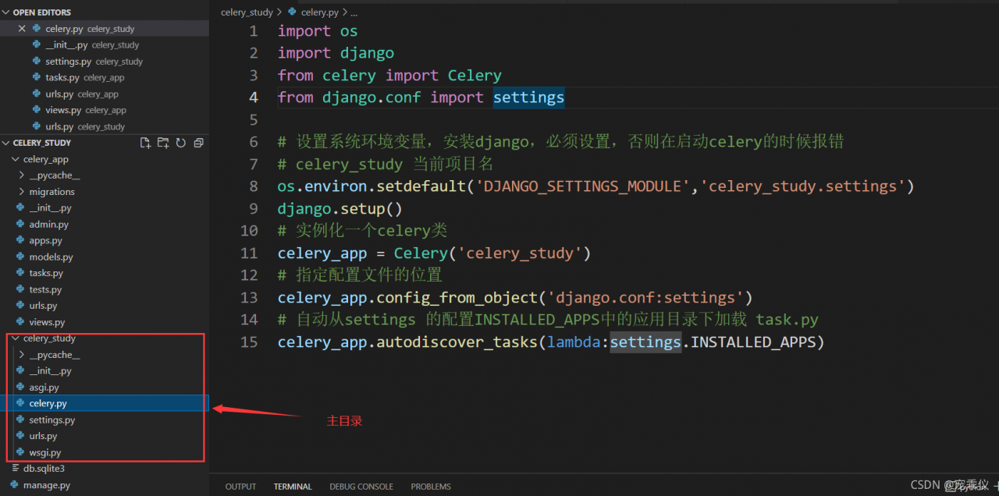This screenshot has height=496, width=999.
Task: Click Python icon beside manage.py
Action: [x=14, y=485]
